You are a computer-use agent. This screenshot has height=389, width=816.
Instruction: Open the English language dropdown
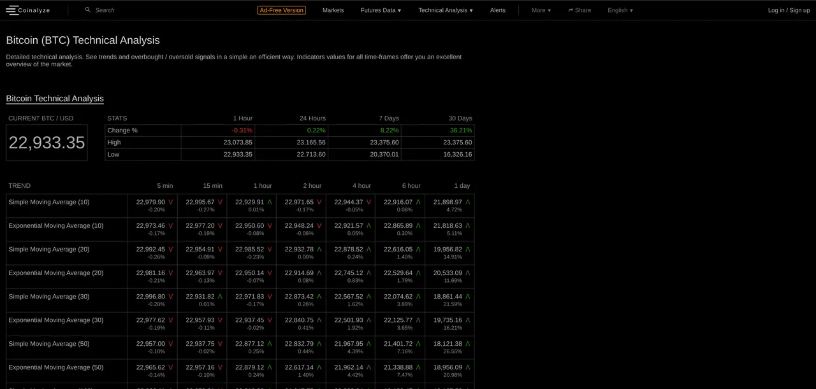tap(620, 10)
